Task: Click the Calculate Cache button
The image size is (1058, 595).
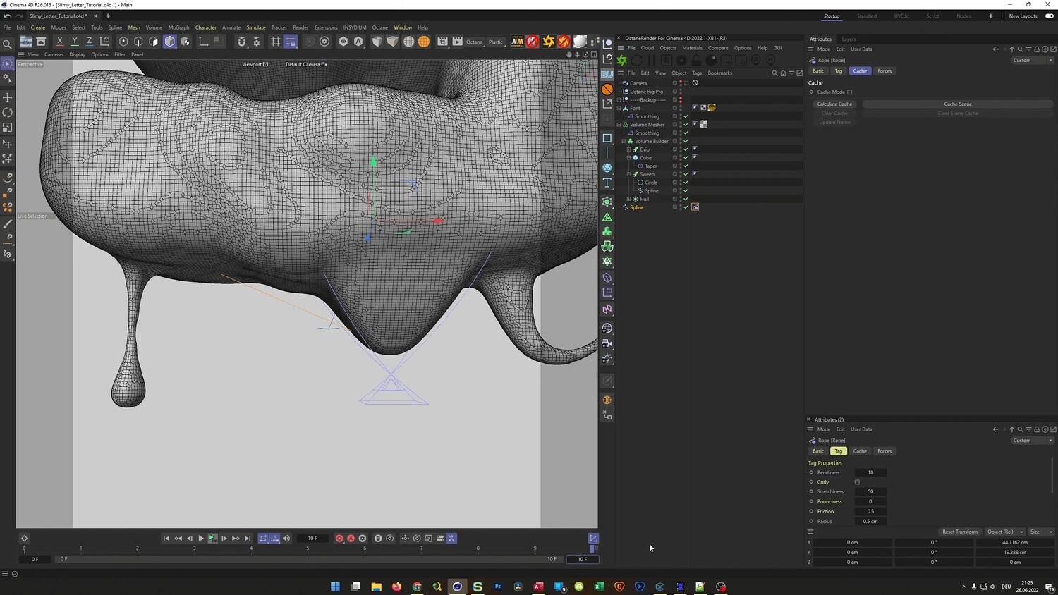Action: pos(834,104)
